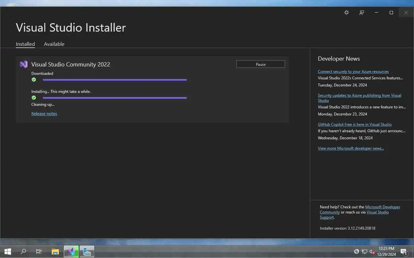
Task: Click the taskbar clock showing 12:23 PM
Action: pos(387,252)
